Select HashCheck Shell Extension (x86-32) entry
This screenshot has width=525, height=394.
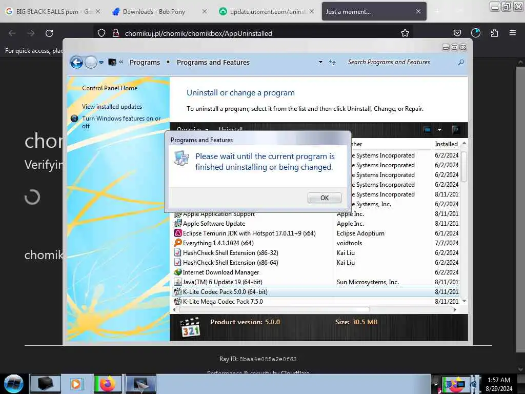pyautogui.click(x=316, y=252)
